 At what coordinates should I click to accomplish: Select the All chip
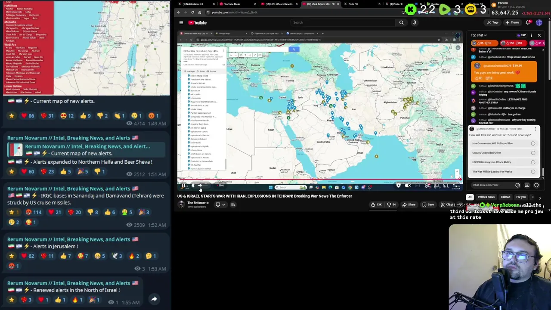point(470,197)
